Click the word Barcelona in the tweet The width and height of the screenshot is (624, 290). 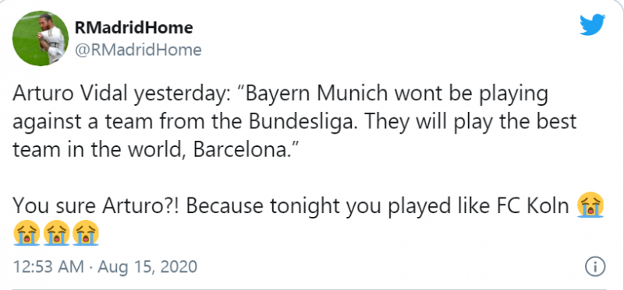(239, 149)
